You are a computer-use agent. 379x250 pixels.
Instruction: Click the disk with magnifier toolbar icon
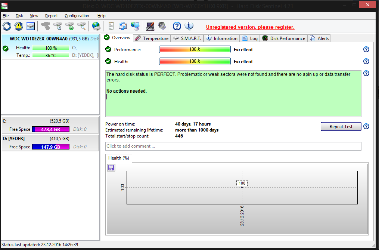81,26
